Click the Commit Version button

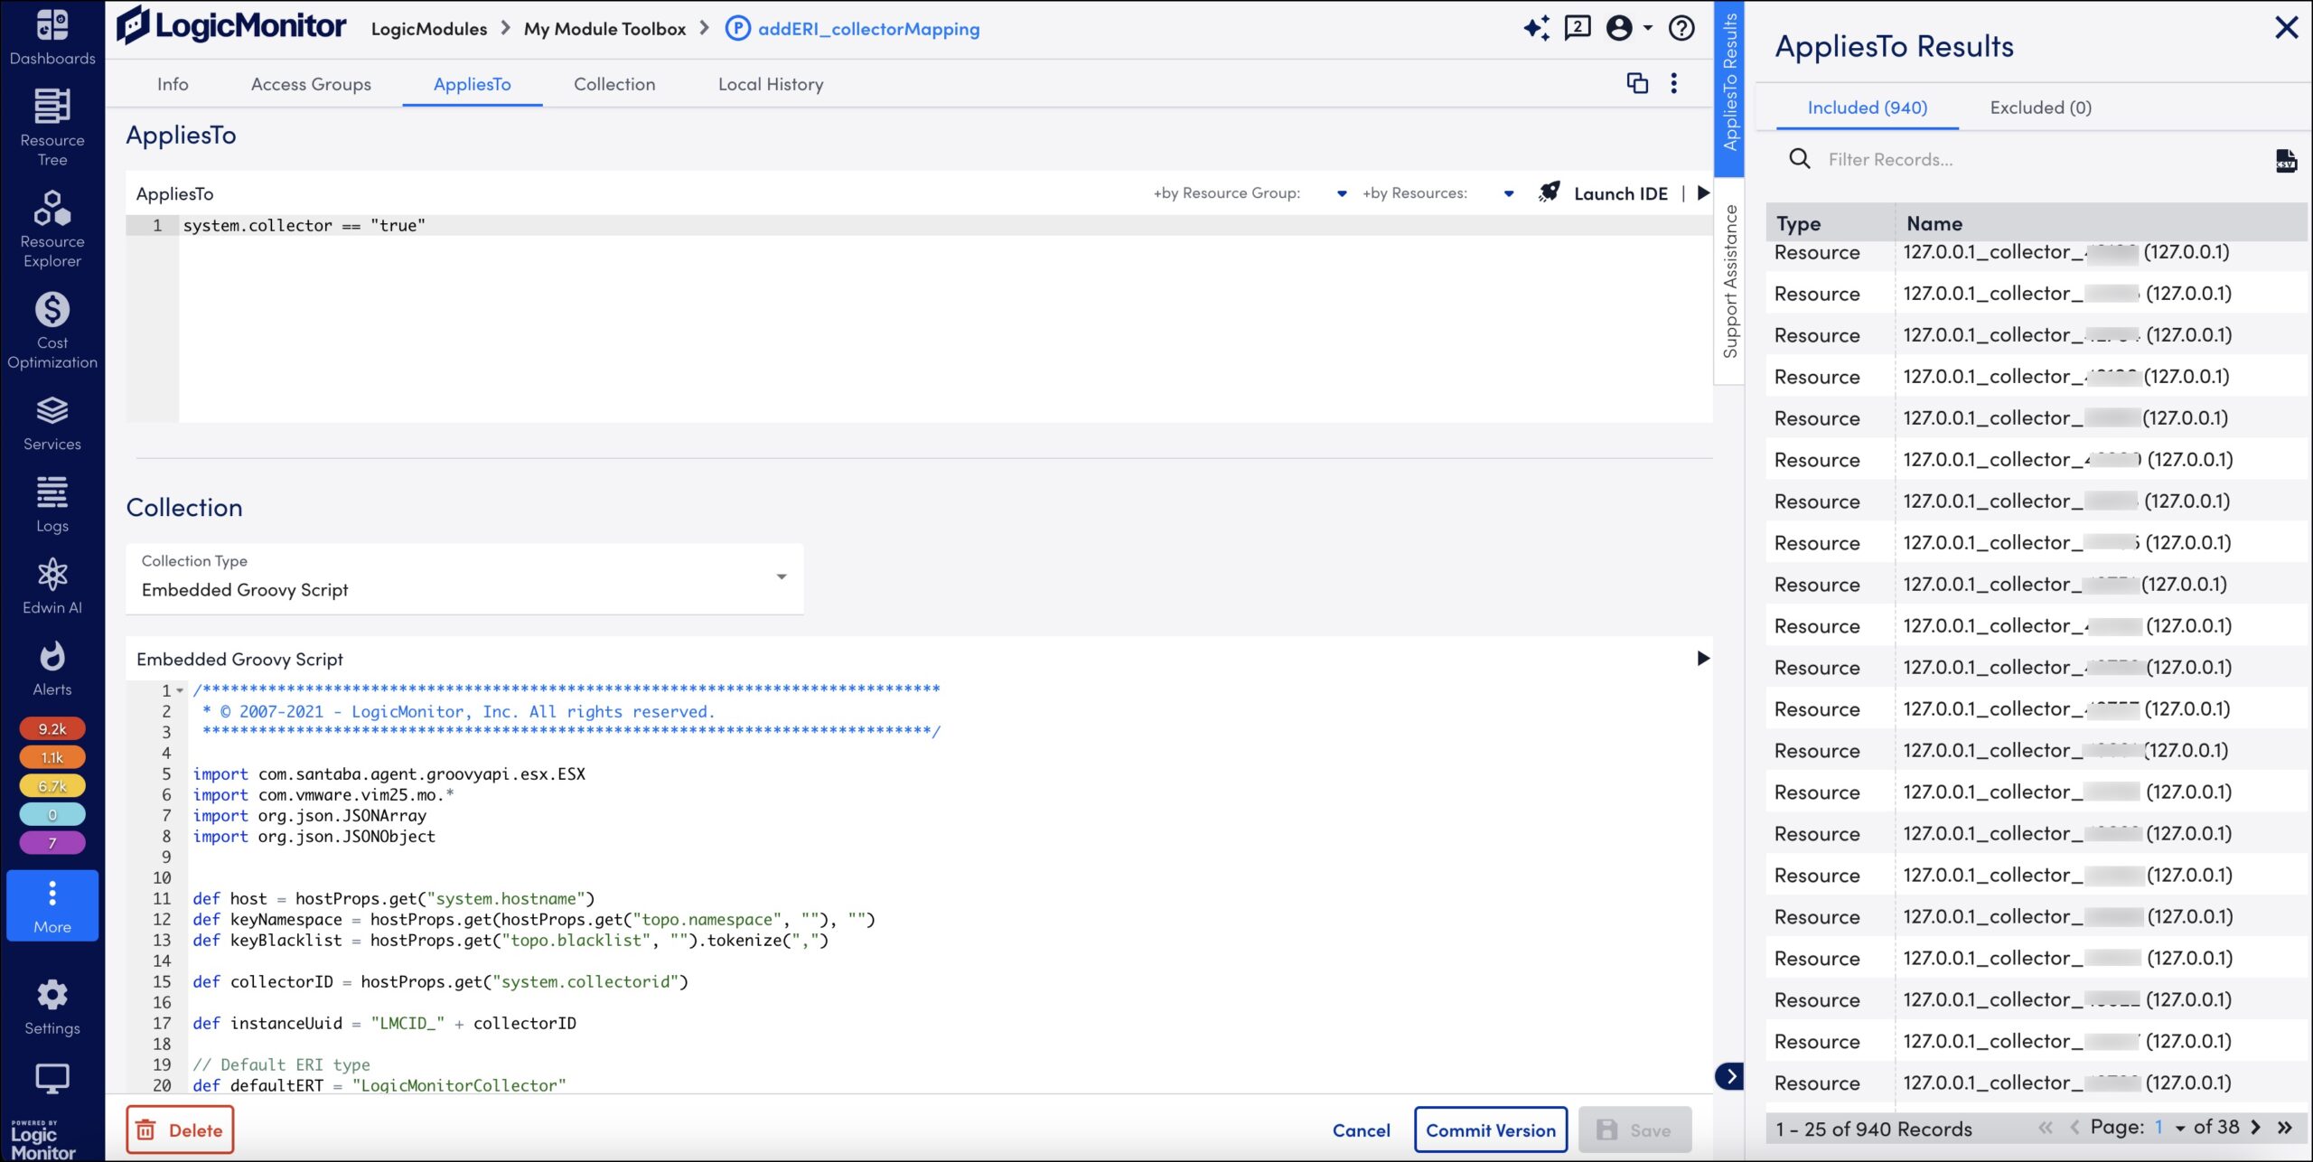(x=1491, y=1129)
